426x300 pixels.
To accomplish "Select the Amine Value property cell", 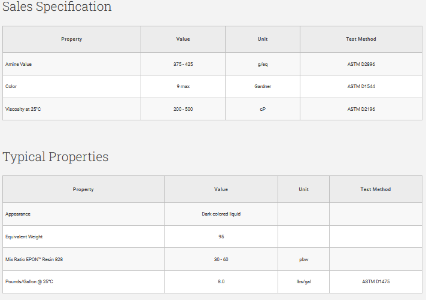I will pos(19,64).
